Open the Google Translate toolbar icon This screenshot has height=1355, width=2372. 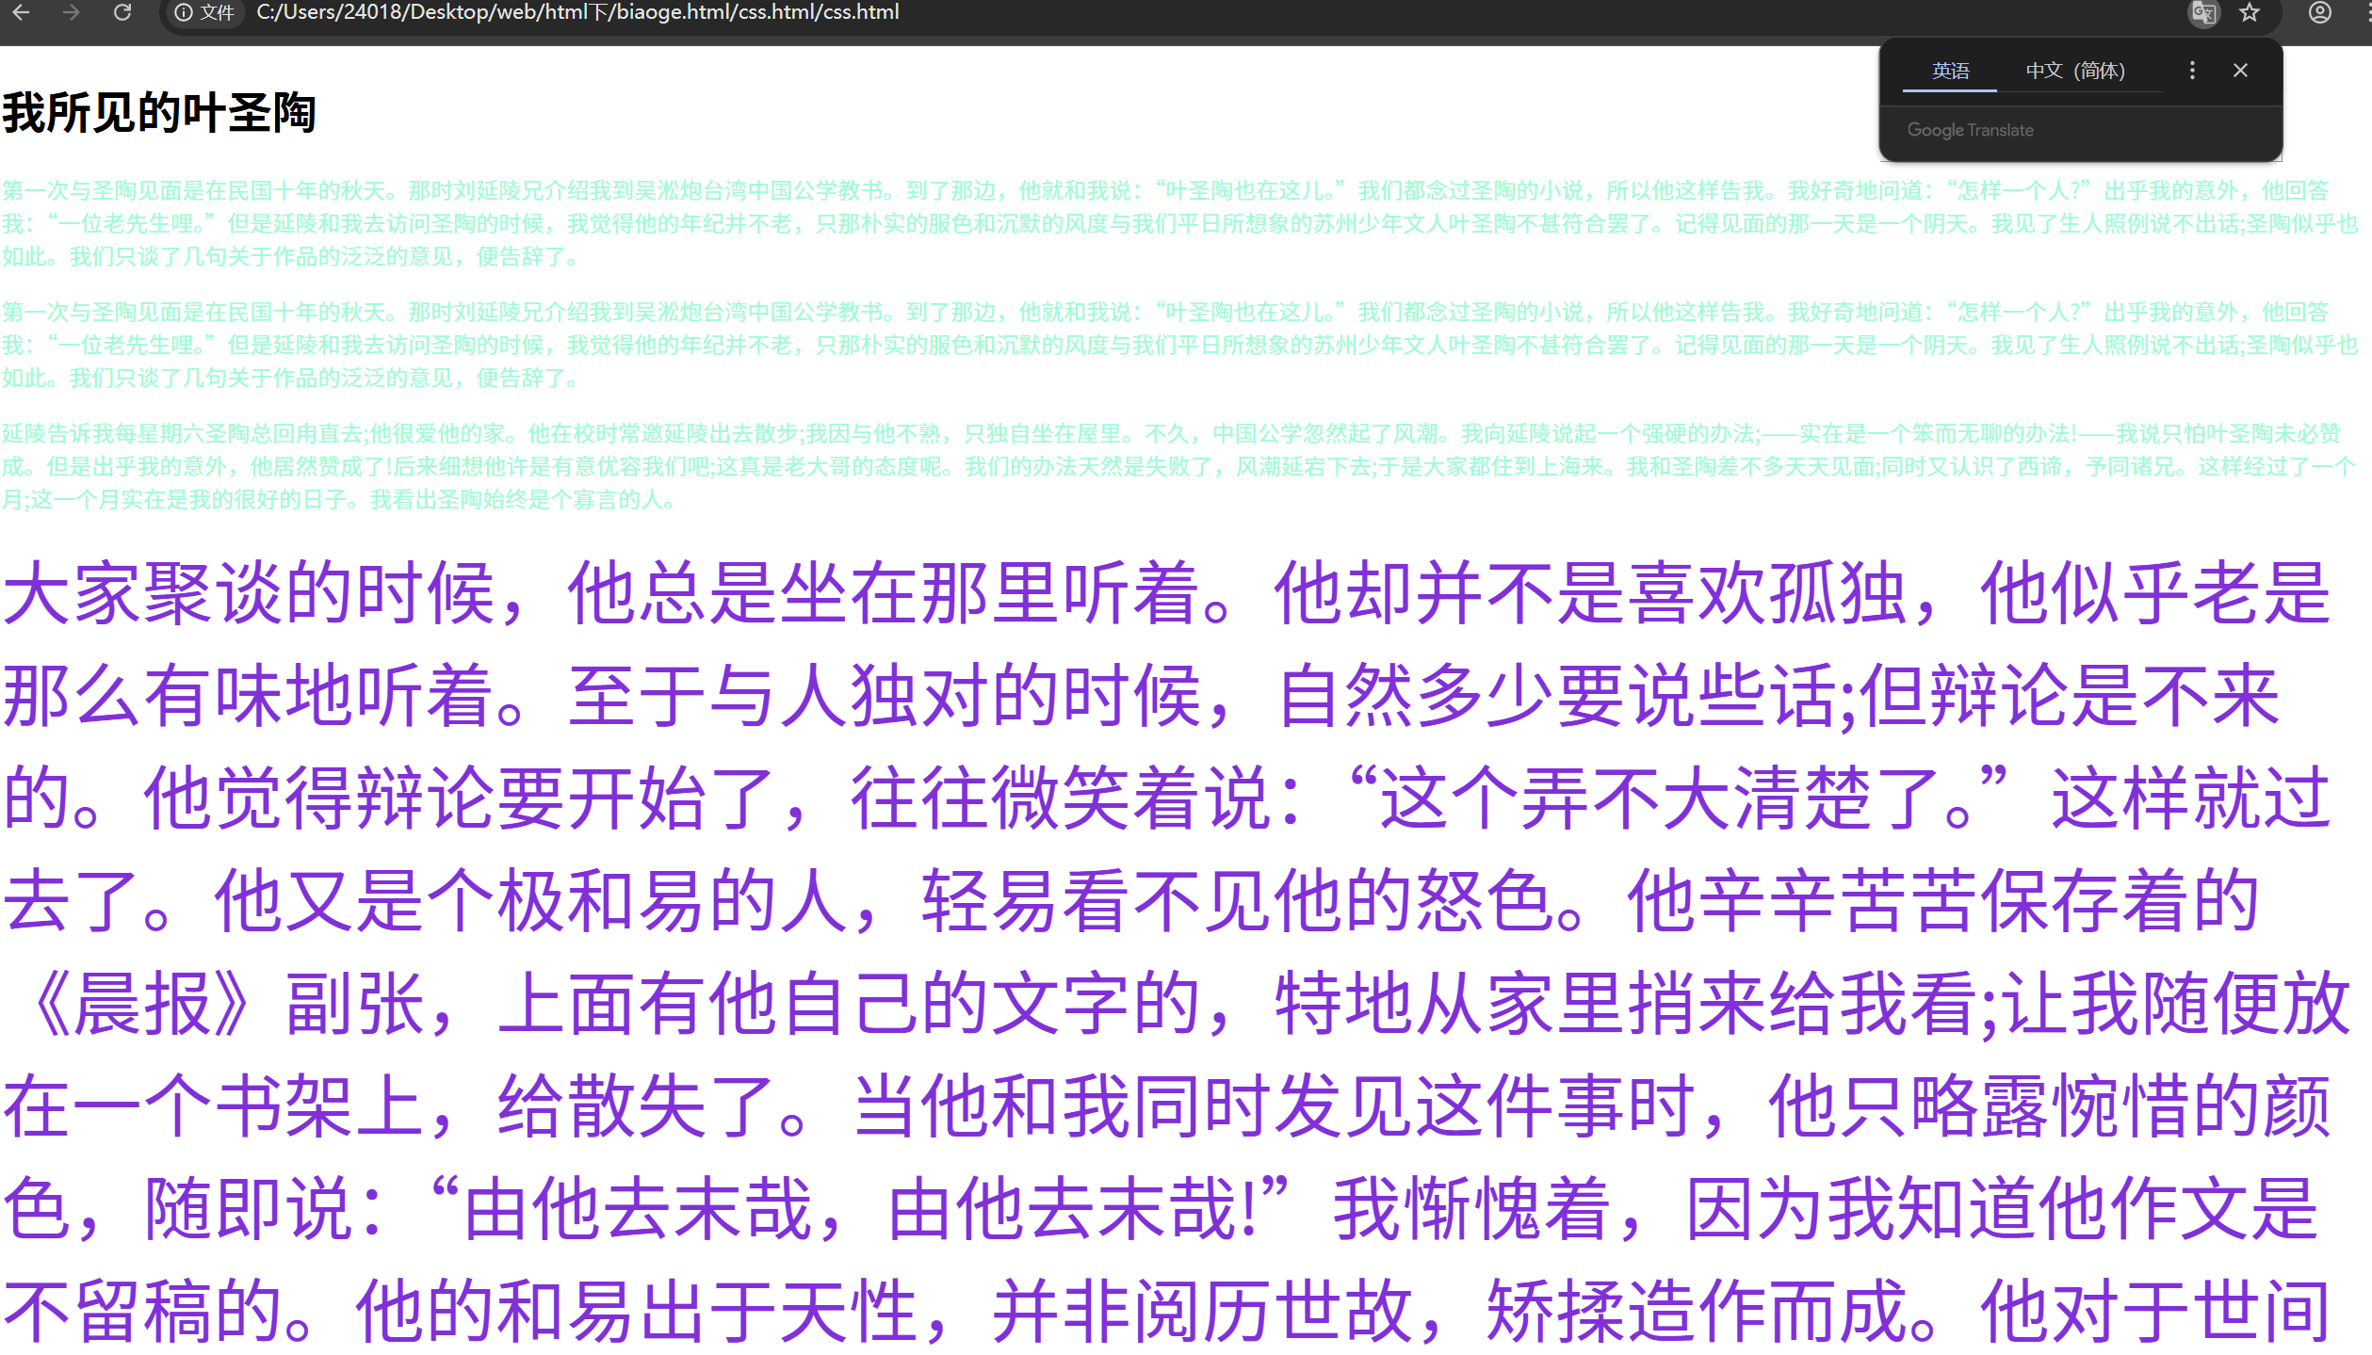(2203, 13)
